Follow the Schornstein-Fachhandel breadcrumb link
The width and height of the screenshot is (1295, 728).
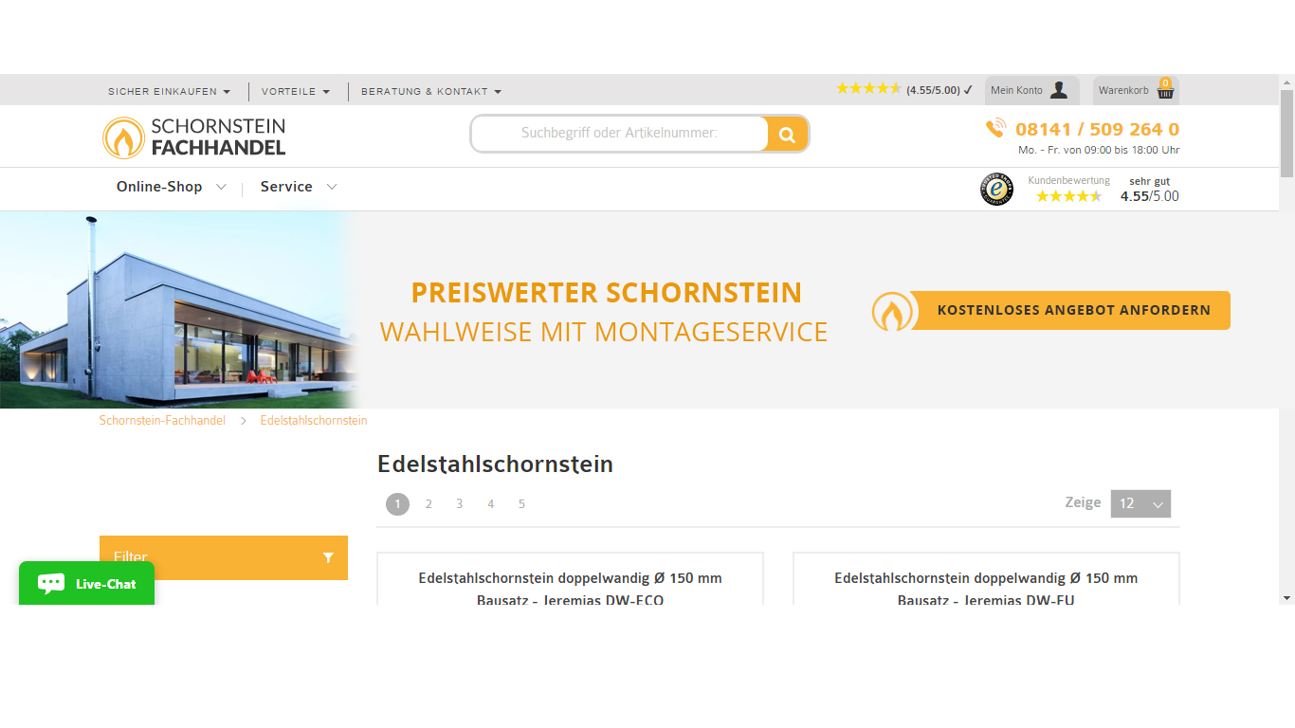click(162, 420)
